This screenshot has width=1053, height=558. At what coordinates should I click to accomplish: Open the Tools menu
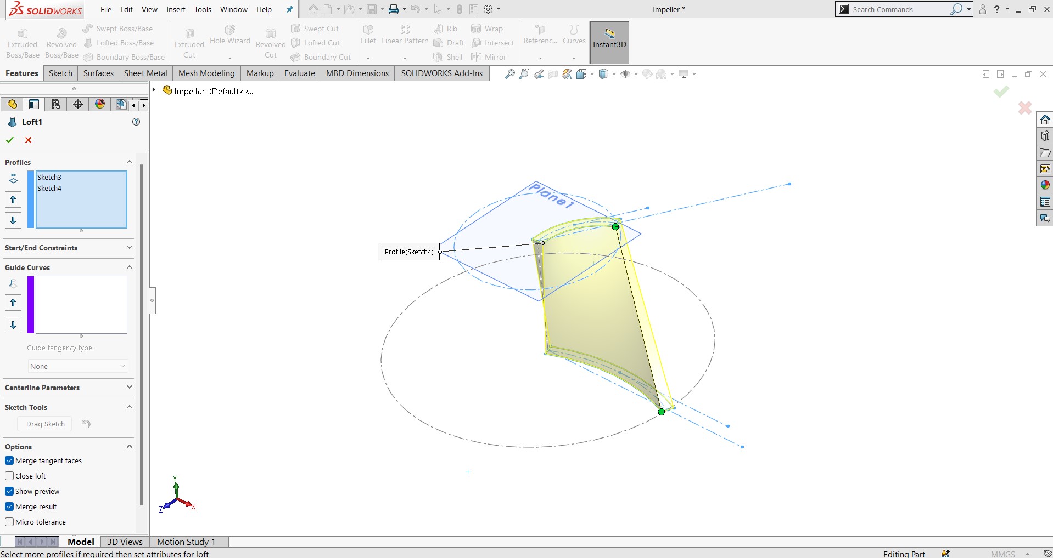[x=203, y=9]
